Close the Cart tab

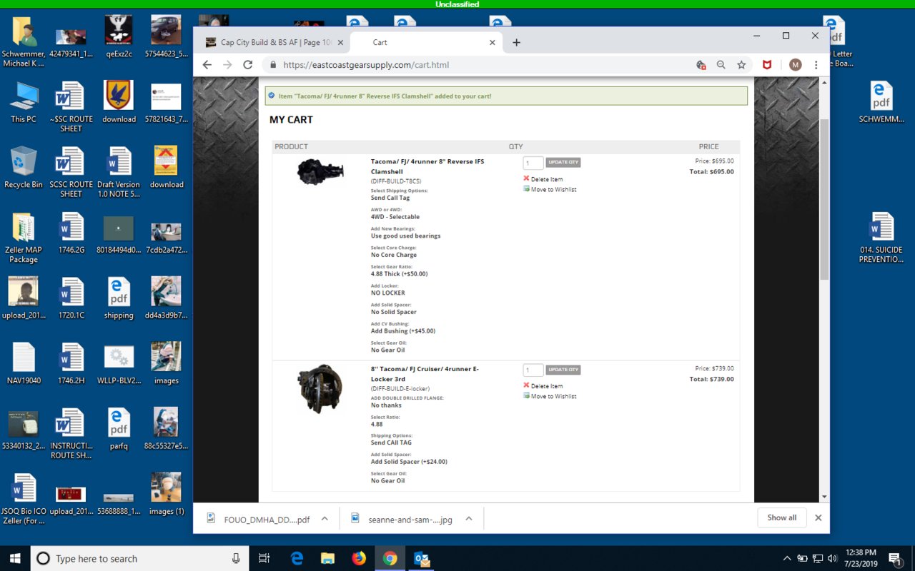pos(492,42)
